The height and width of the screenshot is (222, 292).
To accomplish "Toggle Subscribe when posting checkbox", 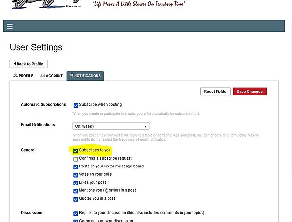I will coord(76,105).
